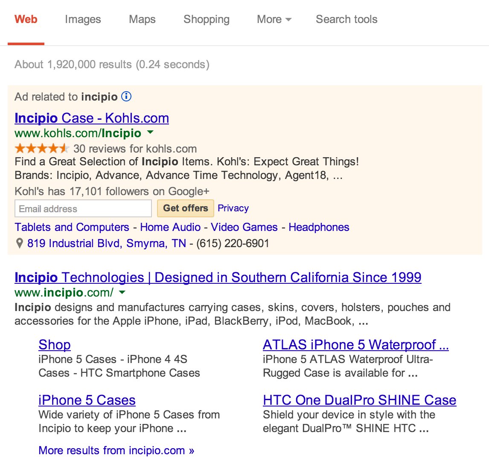
Task: Open the iPhone 5 Cases sitelink
Action: coord(87,400)
